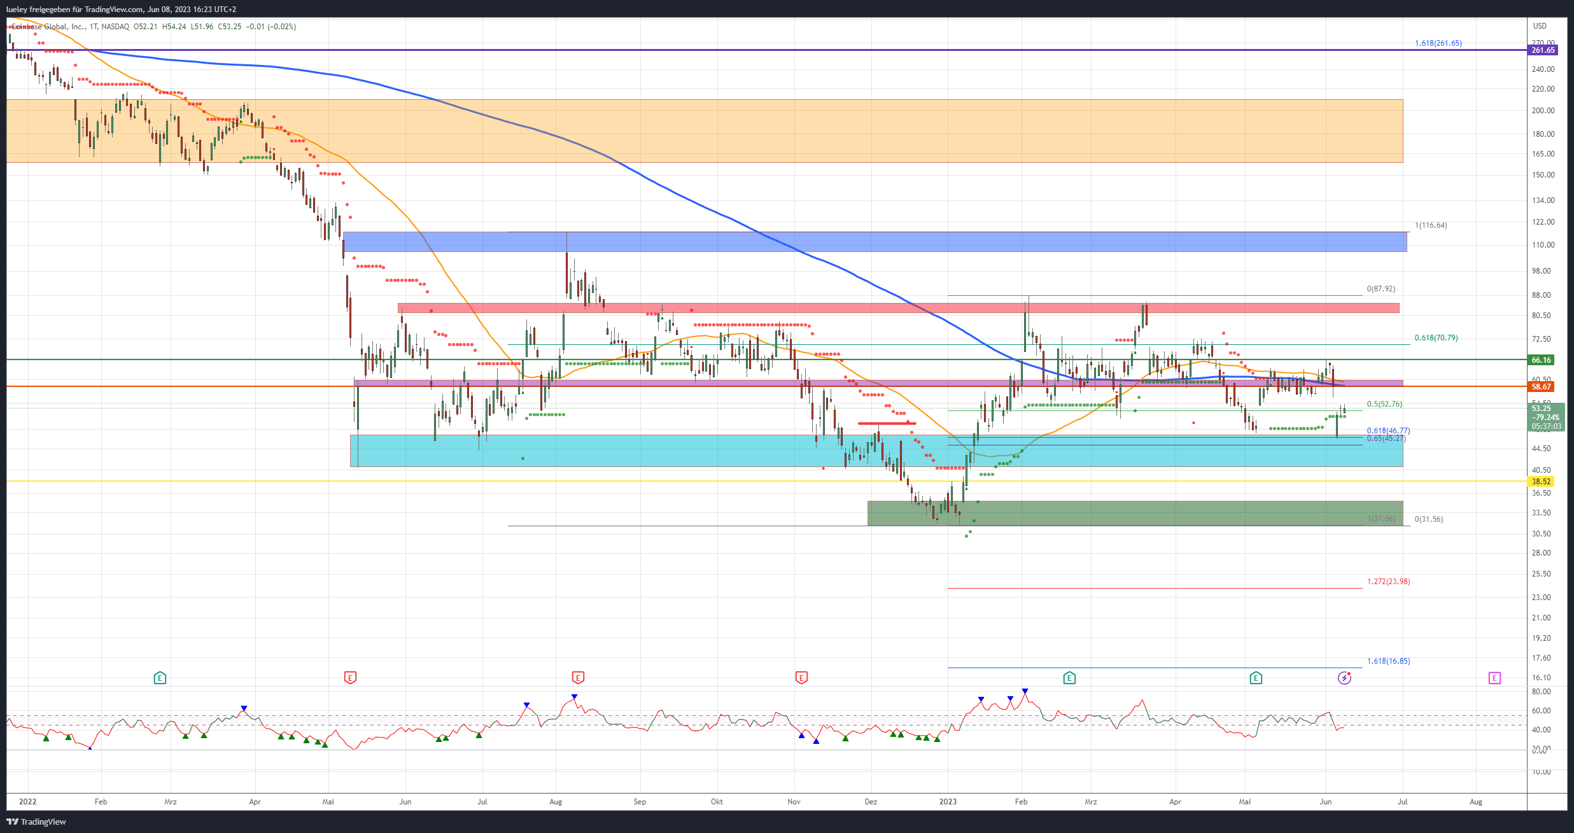Select the Sep label on time axis
The height and width of the screenshot is (833, 1574).
640,802
